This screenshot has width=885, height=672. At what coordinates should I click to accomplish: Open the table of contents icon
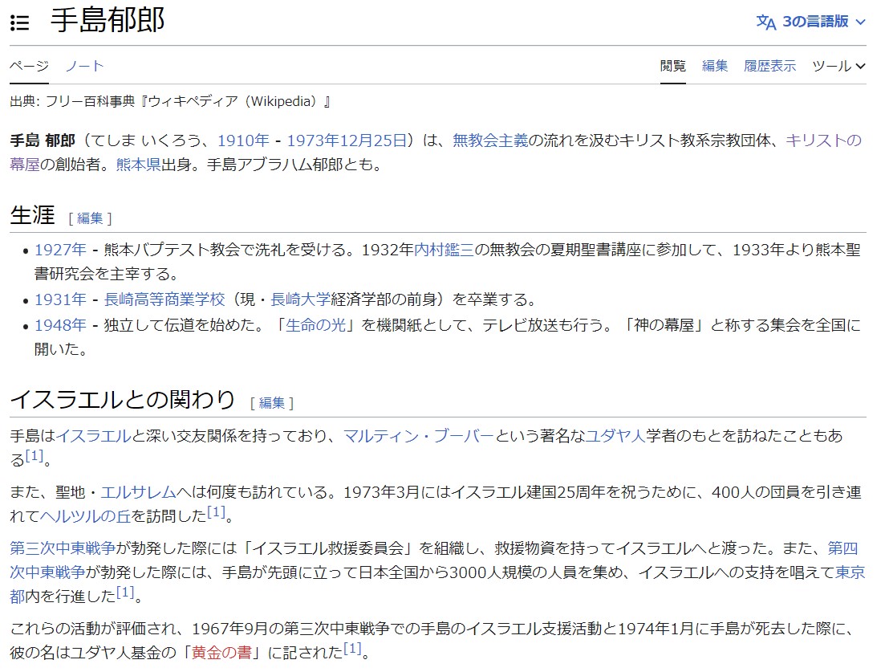(x=20, y=22)
